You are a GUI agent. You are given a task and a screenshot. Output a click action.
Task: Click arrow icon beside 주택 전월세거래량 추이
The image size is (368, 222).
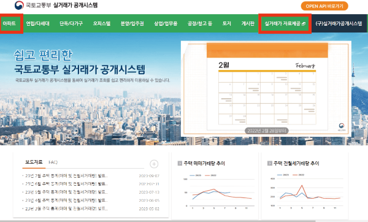pyautogui.click(x=270, y=163)
